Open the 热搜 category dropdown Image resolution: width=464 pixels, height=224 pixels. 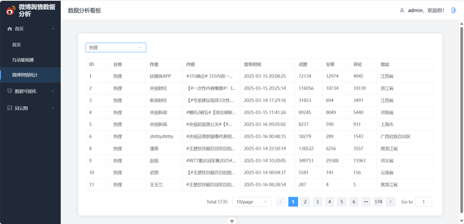pyautogui.click(x=115, y=47)
